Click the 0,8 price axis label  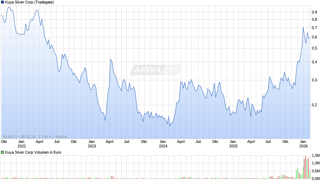coord(314,19)
